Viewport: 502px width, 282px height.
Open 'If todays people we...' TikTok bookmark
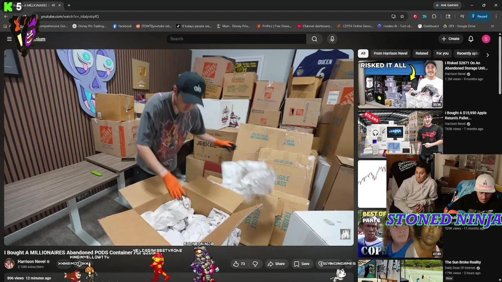(x=194, y=26)
